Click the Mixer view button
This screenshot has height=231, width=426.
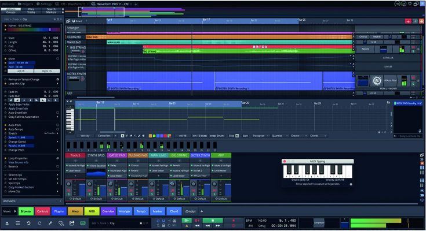point(75,211)
